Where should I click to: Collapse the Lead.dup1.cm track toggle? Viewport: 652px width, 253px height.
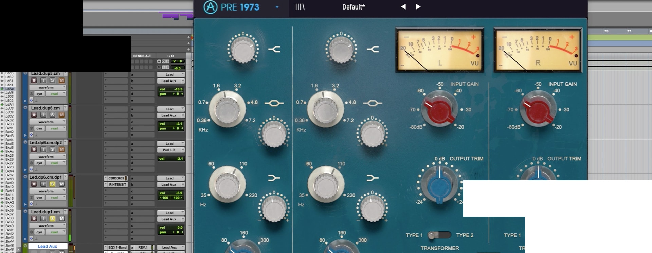25,211
